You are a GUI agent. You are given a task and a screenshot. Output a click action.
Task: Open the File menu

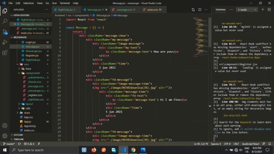[x=10, y=3]
